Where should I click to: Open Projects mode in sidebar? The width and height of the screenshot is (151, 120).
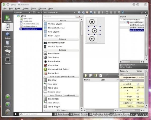(8, 44)
